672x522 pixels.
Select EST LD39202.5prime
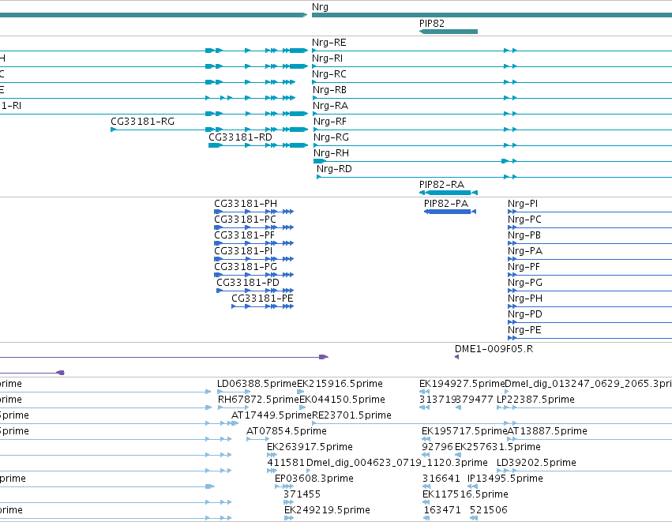pos(536,463)
